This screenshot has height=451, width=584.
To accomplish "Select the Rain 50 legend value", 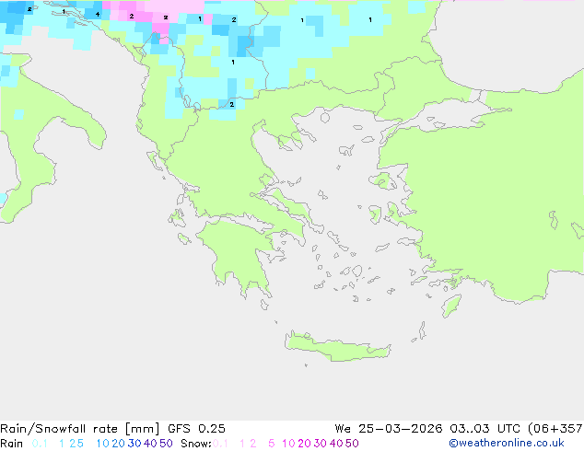I will pos(166,444).
